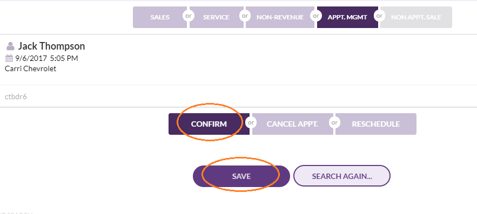
Task: Click into the ctbdr6 text field
Action: tap(239, 96)
